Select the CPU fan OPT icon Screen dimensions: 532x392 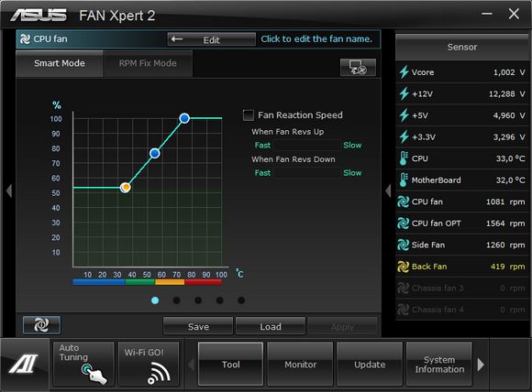point(403,223)
